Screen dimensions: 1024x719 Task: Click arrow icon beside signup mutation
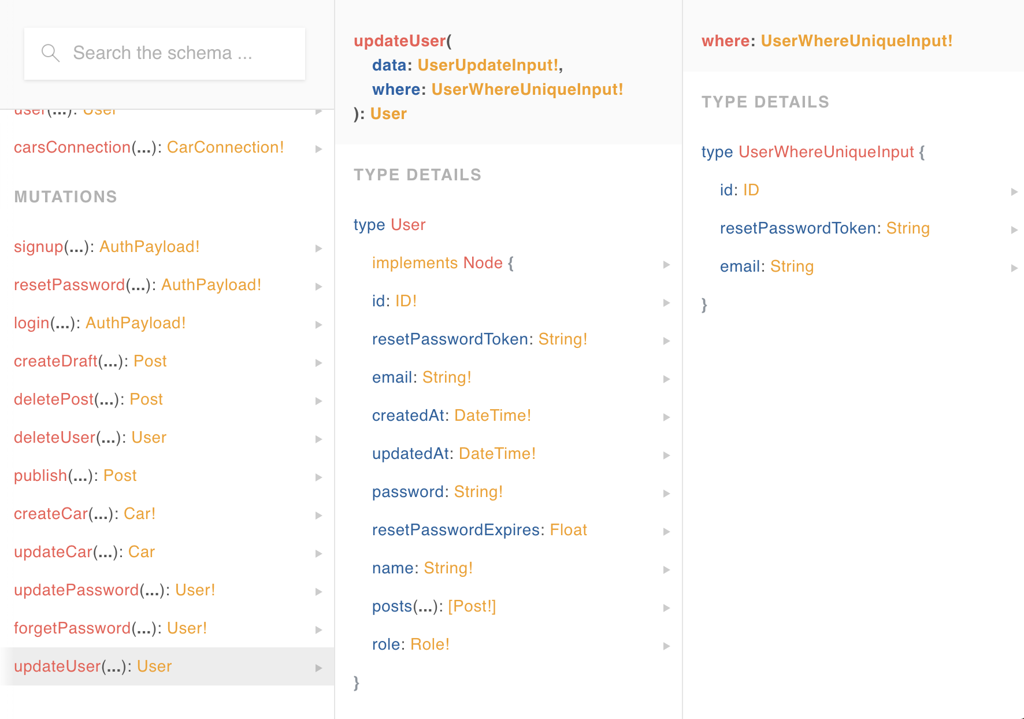coord(318,249)
